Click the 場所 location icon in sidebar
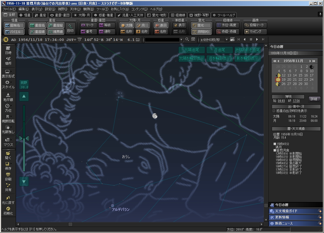 [8, 61]
